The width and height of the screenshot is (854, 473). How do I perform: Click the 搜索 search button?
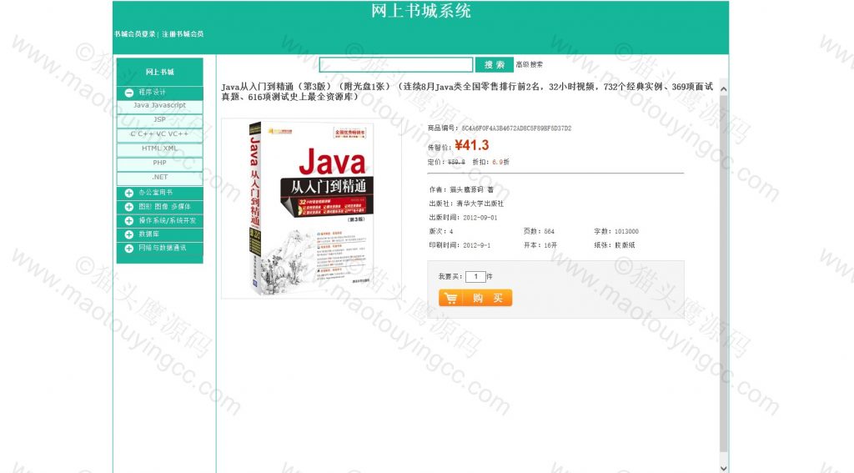pos(494,65)
